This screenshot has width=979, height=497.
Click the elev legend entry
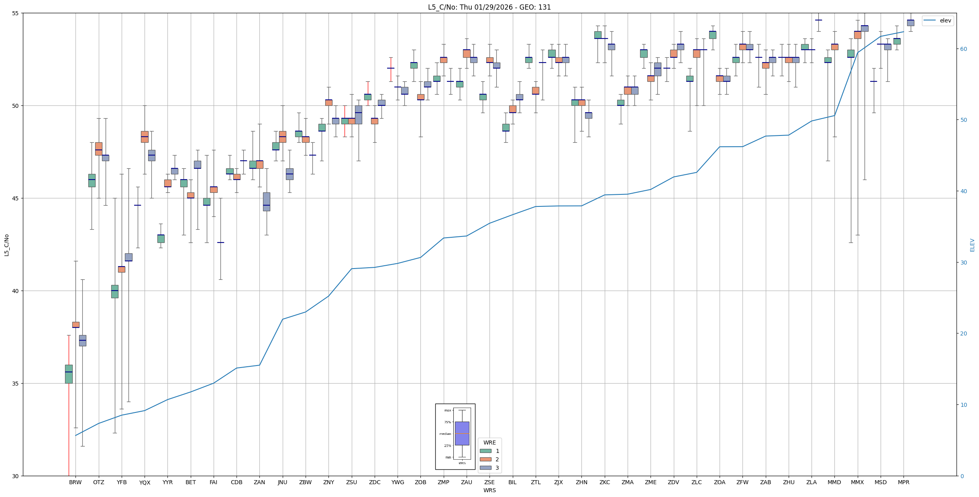coord(945,20)
